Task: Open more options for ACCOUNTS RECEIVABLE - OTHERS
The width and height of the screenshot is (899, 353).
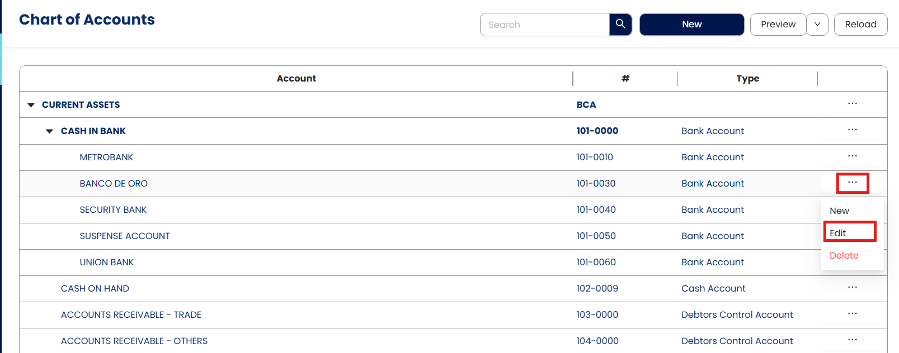Action: coord(852,340)
